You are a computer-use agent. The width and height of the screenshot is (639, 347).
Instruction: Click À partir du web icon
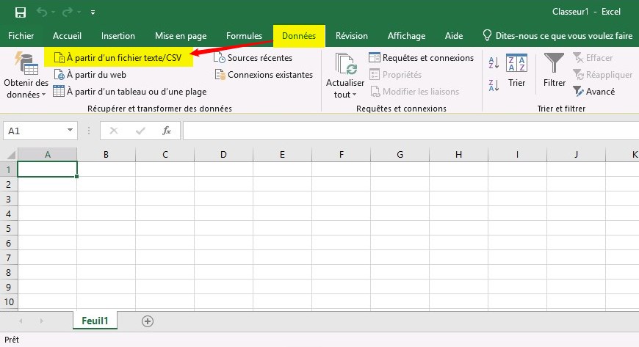pyautogui.click(x=59, y=75)
